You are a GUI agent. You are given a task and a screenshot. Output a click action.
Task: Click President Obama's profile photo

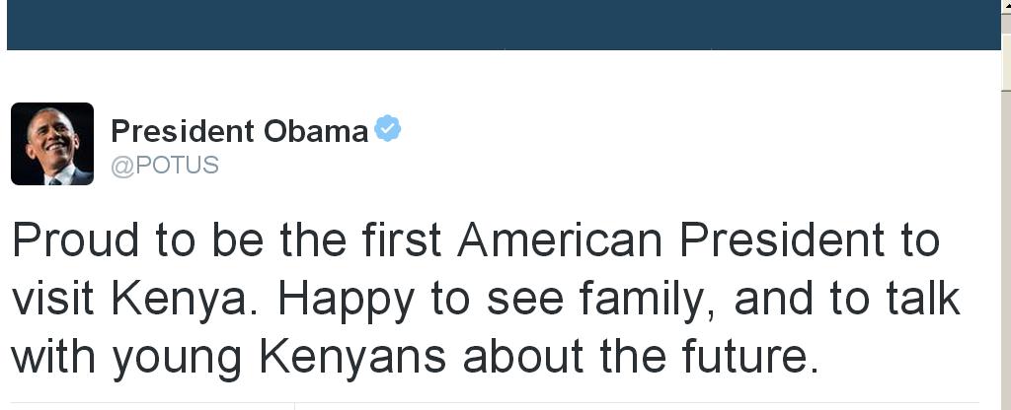pyautogui.click(x=52, y=144)
